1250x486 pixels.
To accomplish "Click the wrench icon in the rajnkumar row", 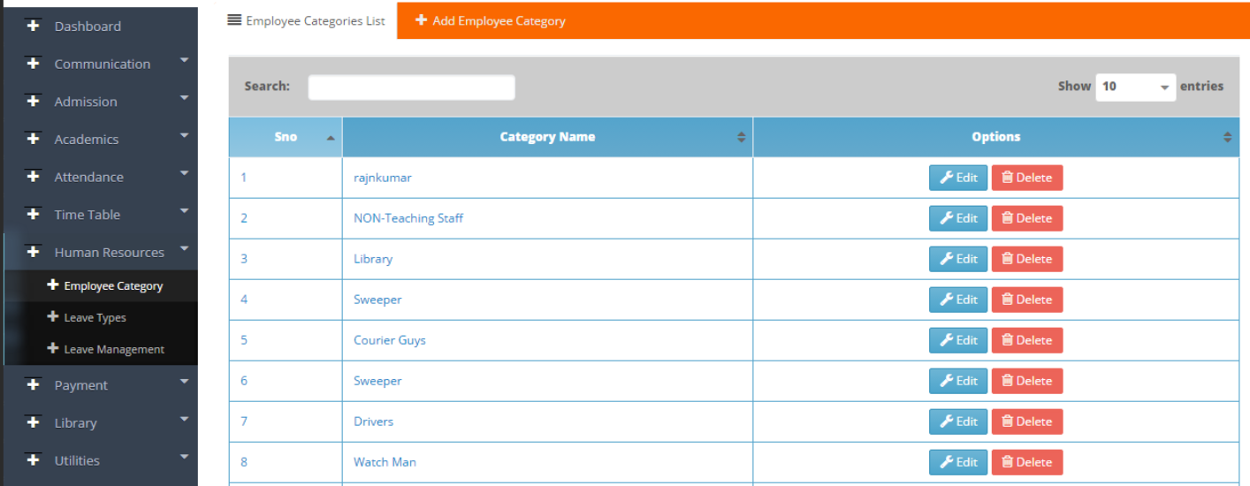I will point(946,177).
